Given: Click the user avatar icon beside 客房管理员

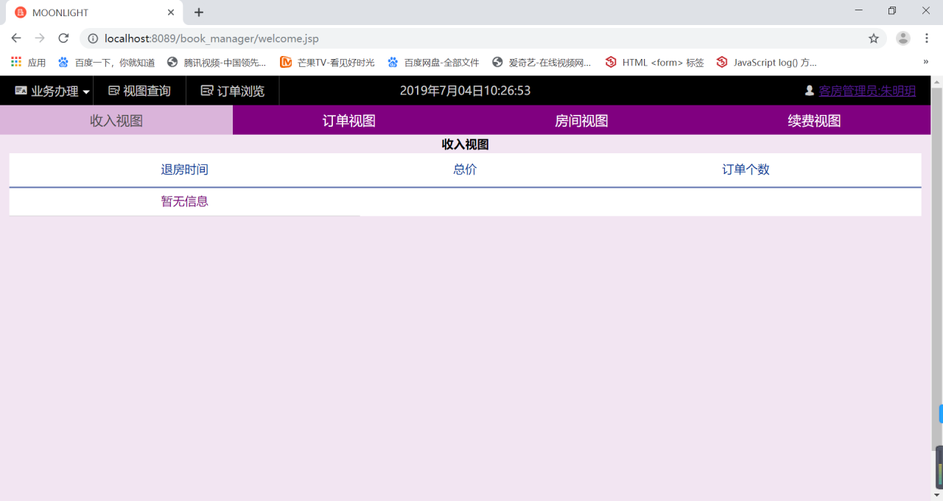Looking at the screenshot, I should tap(810, 91).
